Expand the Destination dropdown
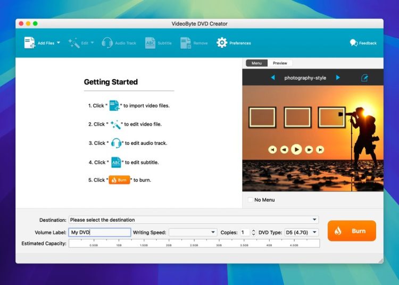399x285 pixels. point(314,220)
